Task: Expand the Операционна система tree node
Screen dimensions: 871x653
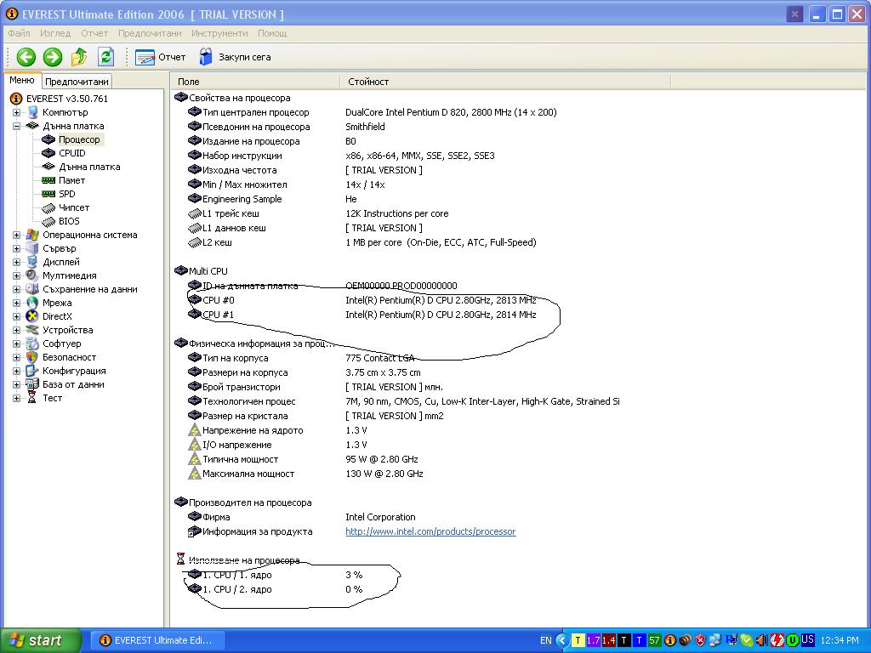Action: [x=16, y=235]
